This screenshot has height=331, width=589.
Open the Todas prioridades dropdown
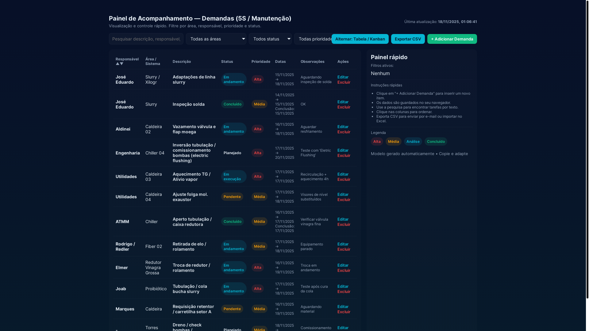(x=313, y=39)
